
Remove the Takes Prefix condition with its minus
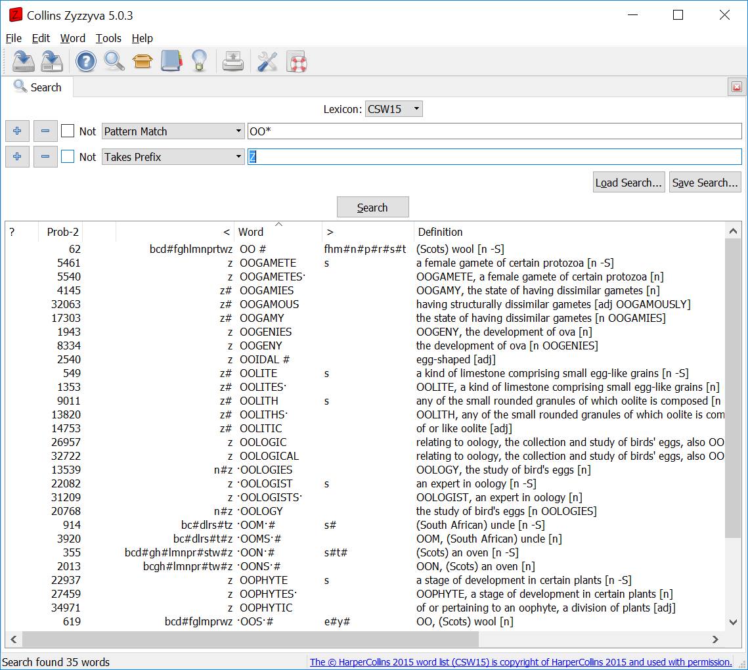pyautogui.click(x=45, y=156)
